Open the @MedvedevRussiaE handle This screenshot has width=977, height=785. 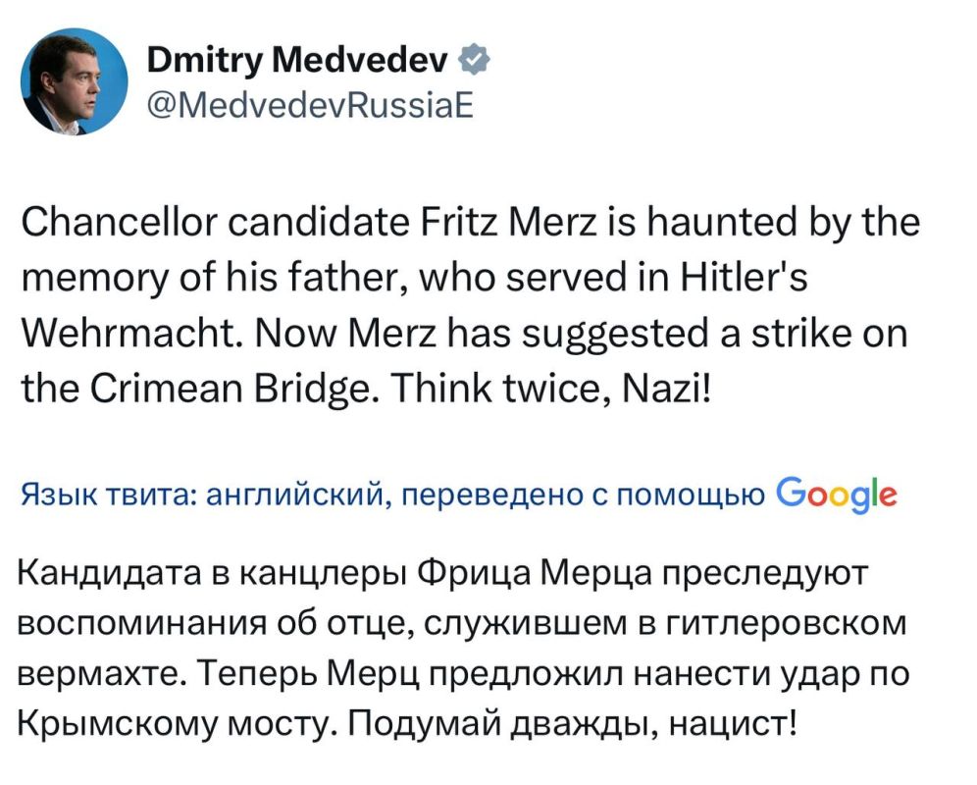pos(310,105)
